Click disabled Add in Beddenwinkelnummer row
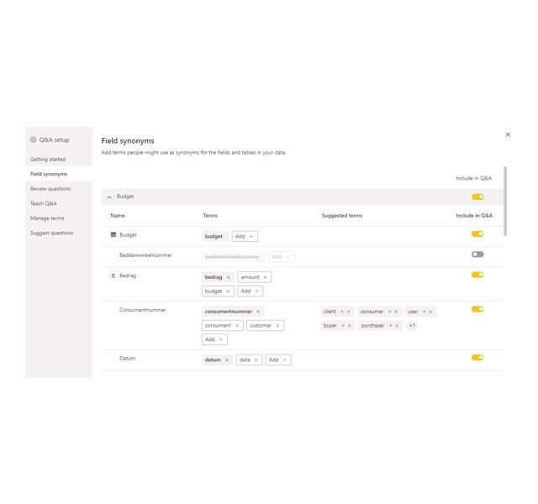 coord(281,257)
